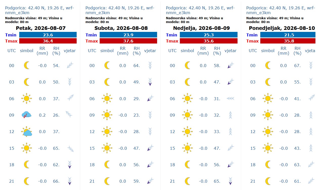The height and width of the screenshot is (190, 321).
Task: Click the wind arrow at 06 UTC Sunday
Action: point(230,99)
